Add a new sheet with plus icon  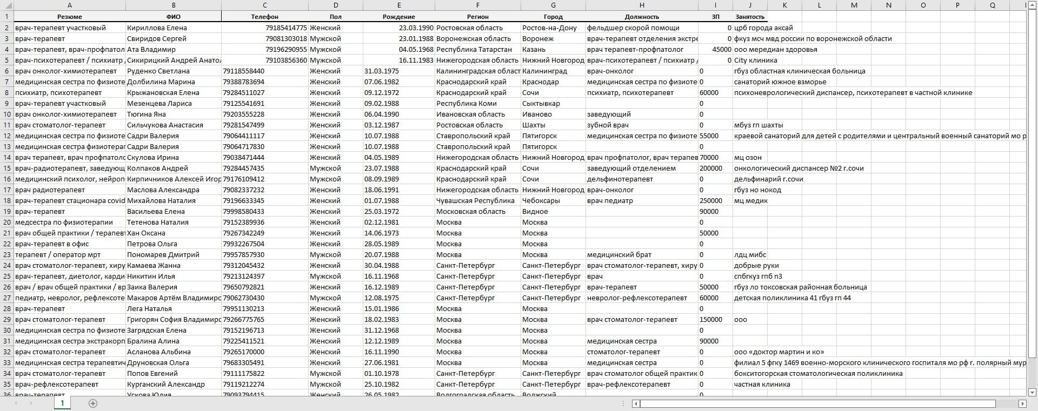[x=92, y=403]
